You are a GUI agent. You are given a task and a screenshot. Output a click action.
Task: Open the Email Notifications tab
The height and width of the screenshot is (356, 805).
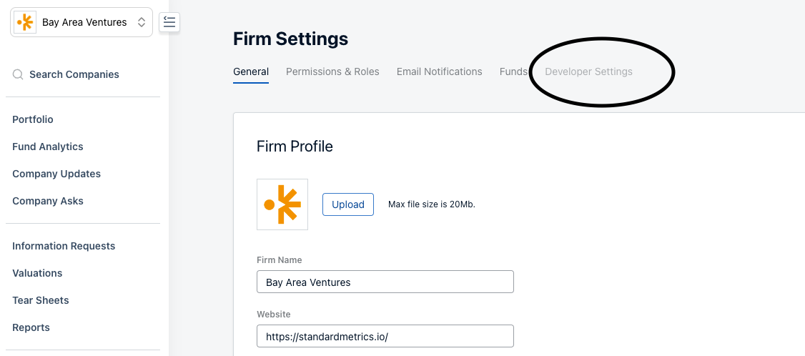(440, 71)
